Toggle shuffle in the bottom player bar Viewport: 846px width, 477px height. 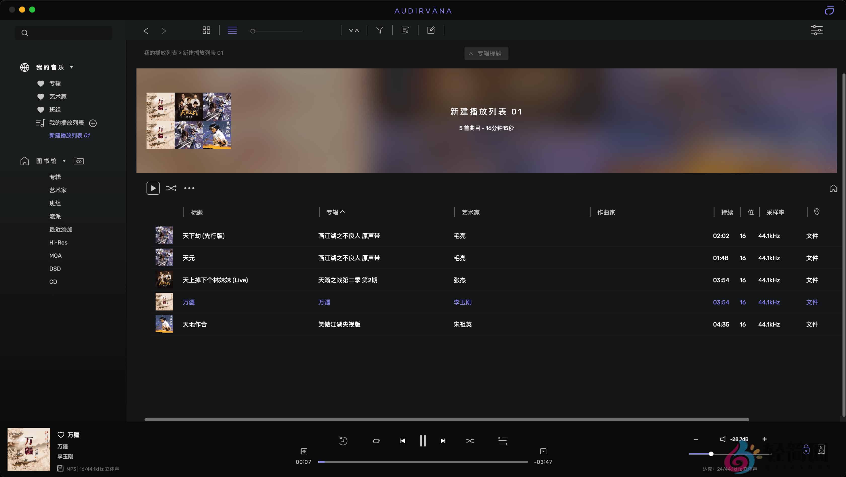(x=470, y=441)
